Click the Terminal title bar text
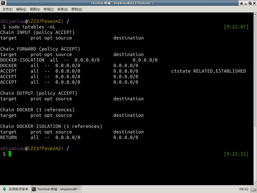 coord(122,3)
